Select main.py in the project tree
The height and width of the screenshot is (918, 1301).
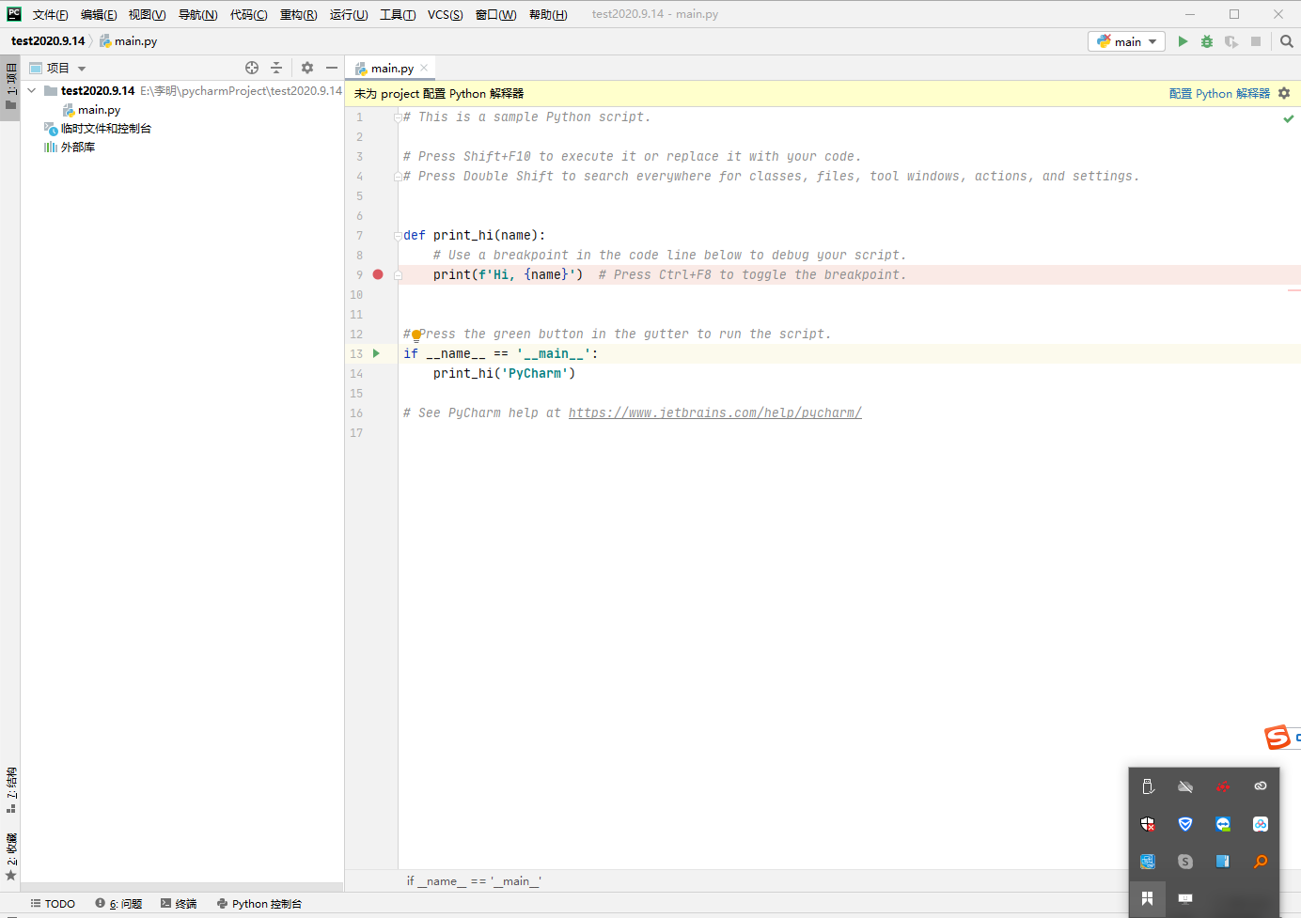91,110
